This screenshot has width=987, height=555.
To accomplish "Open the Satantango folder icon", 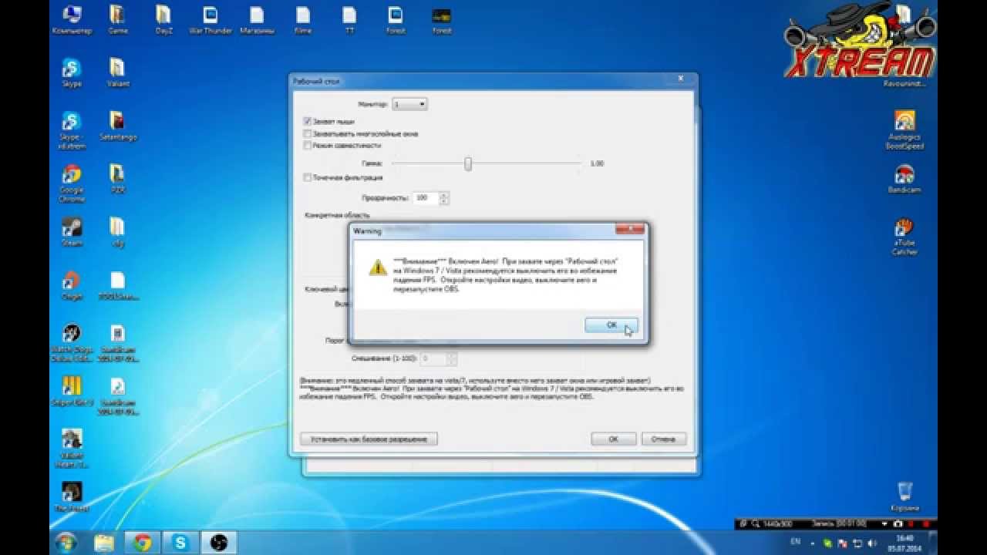I will point(117,126).
